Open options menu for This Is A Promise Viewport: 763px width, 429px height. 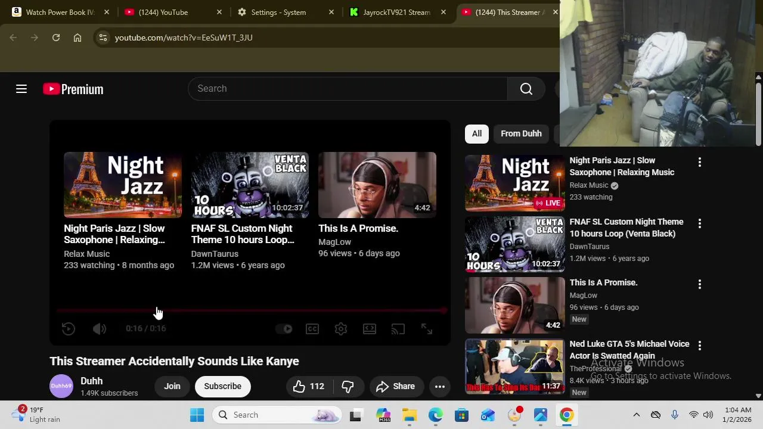[x=700, y=284]
